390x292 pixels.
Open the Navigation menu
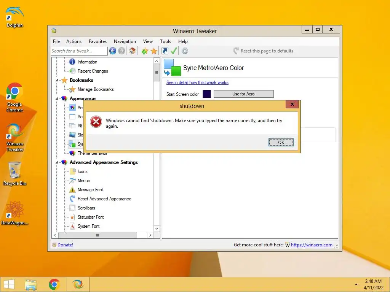coord(125,41)
